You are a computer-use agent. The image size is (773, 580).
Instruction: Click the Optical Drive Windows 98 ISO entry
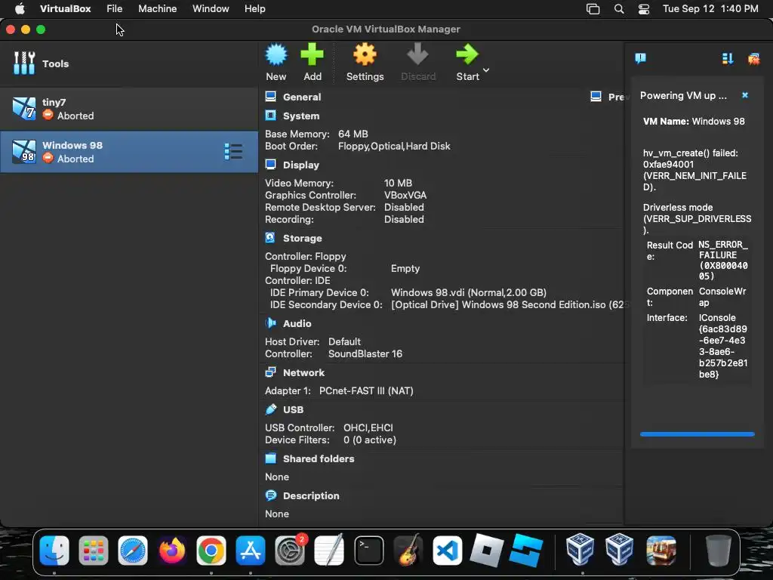pyautogui.click(x=508, y=305)
